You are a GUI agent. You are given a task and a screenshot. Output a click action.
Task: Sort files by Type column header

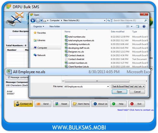point(135,32)
